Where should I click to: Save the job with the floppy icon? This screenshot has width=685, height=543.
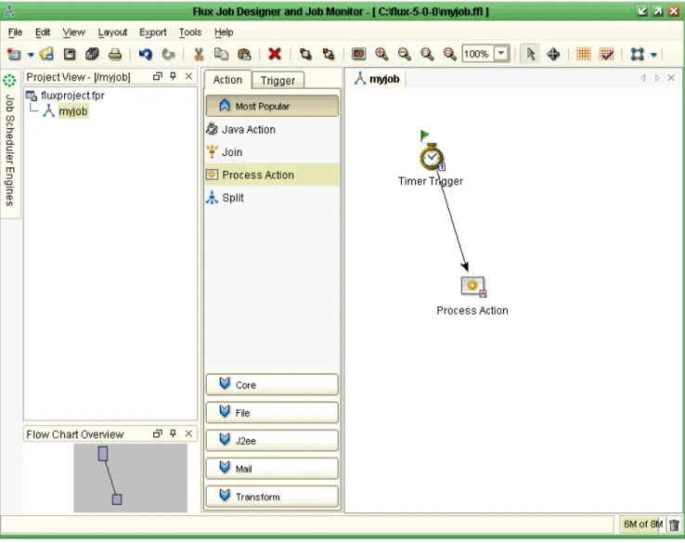pos(70,54)
